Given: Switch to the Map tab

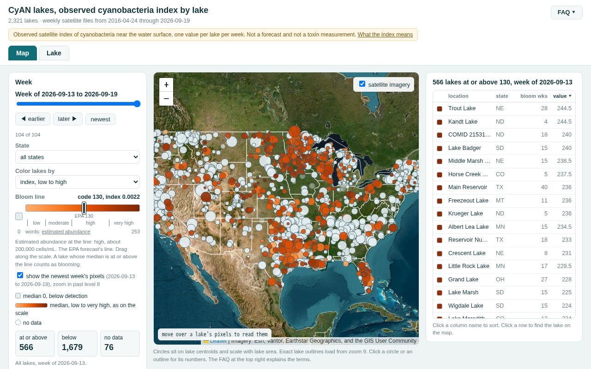Looking at the screenshot, I should click(x=23, y=53).
